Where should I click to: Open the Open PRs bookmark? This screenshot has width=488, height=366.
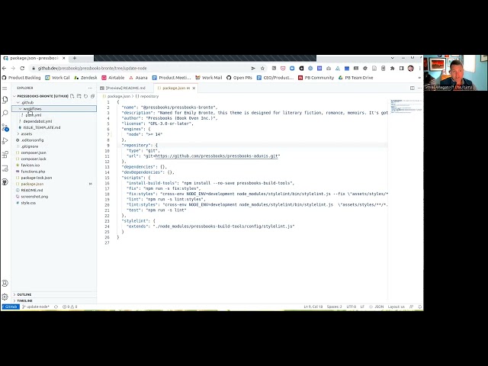[x=239, y=78]
